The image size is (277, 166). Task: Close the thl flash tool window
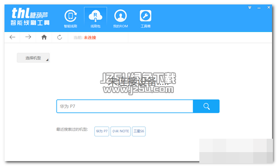point(269,8)
